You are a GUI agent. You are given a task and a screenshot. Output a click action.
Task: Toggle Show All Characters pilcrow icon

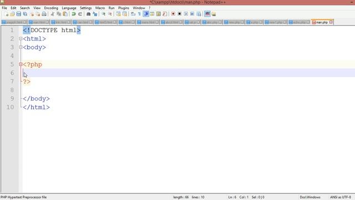pos(139,14)
